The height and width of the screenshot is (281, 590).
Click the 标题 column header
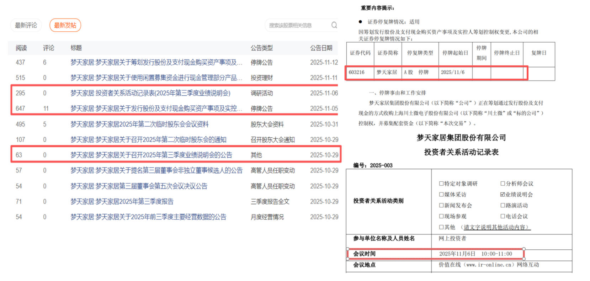click(76, 48)
